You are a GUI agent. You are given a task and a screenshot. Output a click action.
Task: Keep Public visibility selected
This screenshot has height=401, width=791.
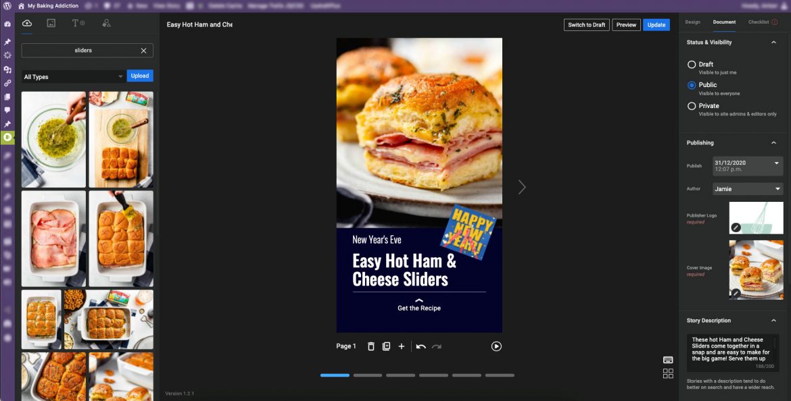692,84
